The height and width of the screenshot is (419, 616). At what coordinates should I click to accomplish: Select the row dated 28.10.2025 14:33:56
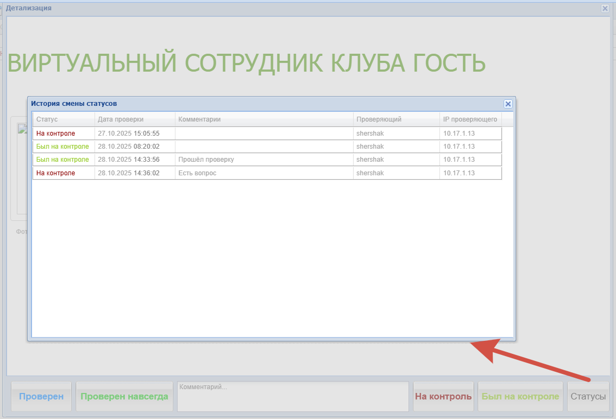pos(267,160)
